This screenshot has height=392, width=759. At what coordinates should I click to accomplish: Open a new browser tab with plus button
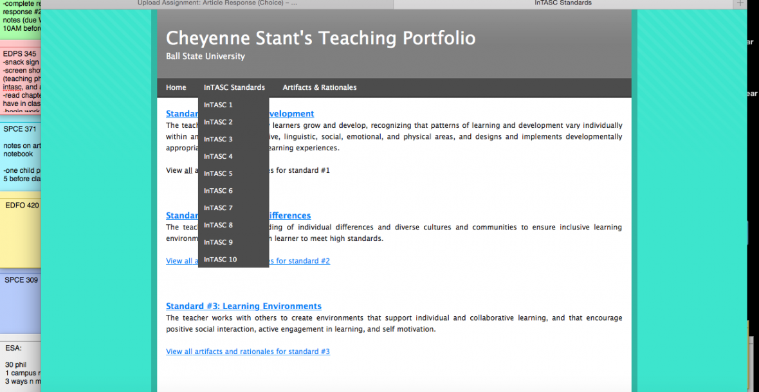click(739, 4)
